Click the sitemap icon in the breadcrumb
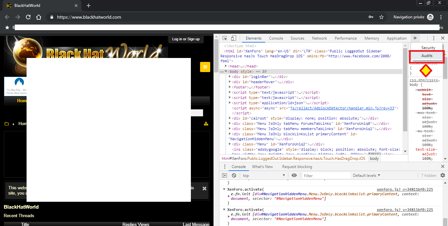The height and width of the screenshot is (226, 448). (x=206, y=123)
